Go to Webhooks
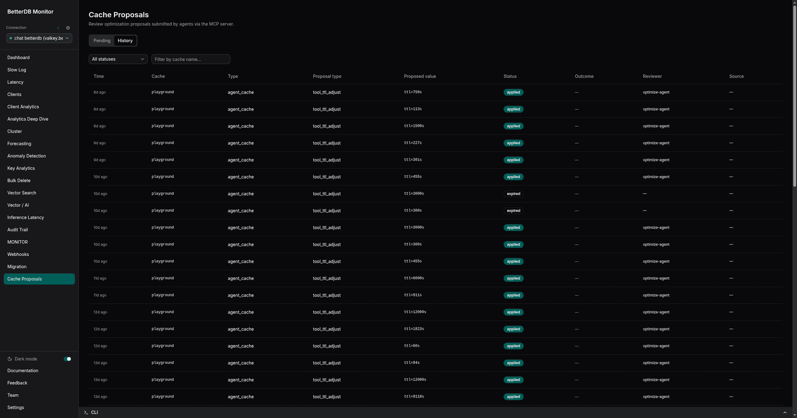The height and width of the screenshot is (418, 797). click(x=39, y=254)
